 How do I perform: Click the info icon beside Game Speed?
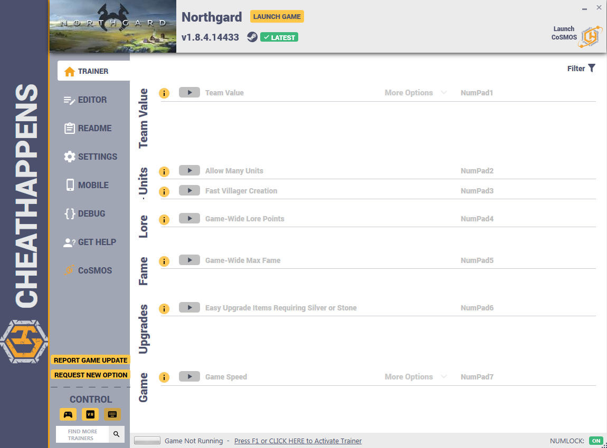point(164,377)
